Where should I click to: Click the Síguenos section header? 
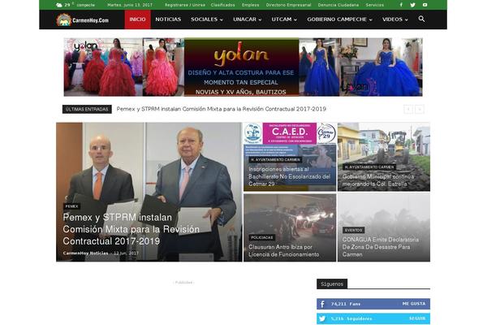point(332,284)
